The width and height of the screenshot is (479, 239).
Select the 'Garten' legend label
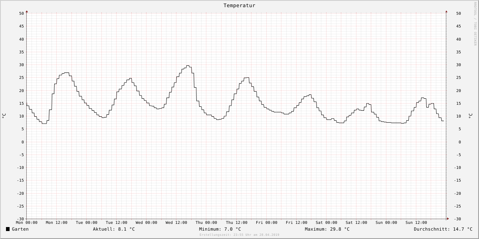point(20,229)
